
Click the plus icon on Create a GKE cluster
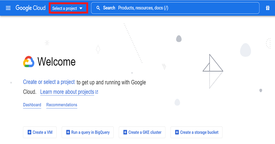[125, 132]
